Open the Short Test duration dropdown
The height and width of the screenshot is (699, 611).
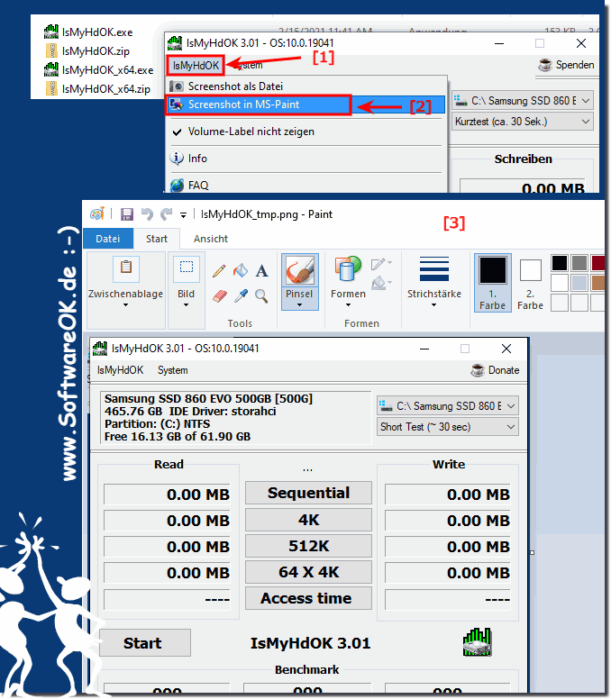(x=448, y=427)
